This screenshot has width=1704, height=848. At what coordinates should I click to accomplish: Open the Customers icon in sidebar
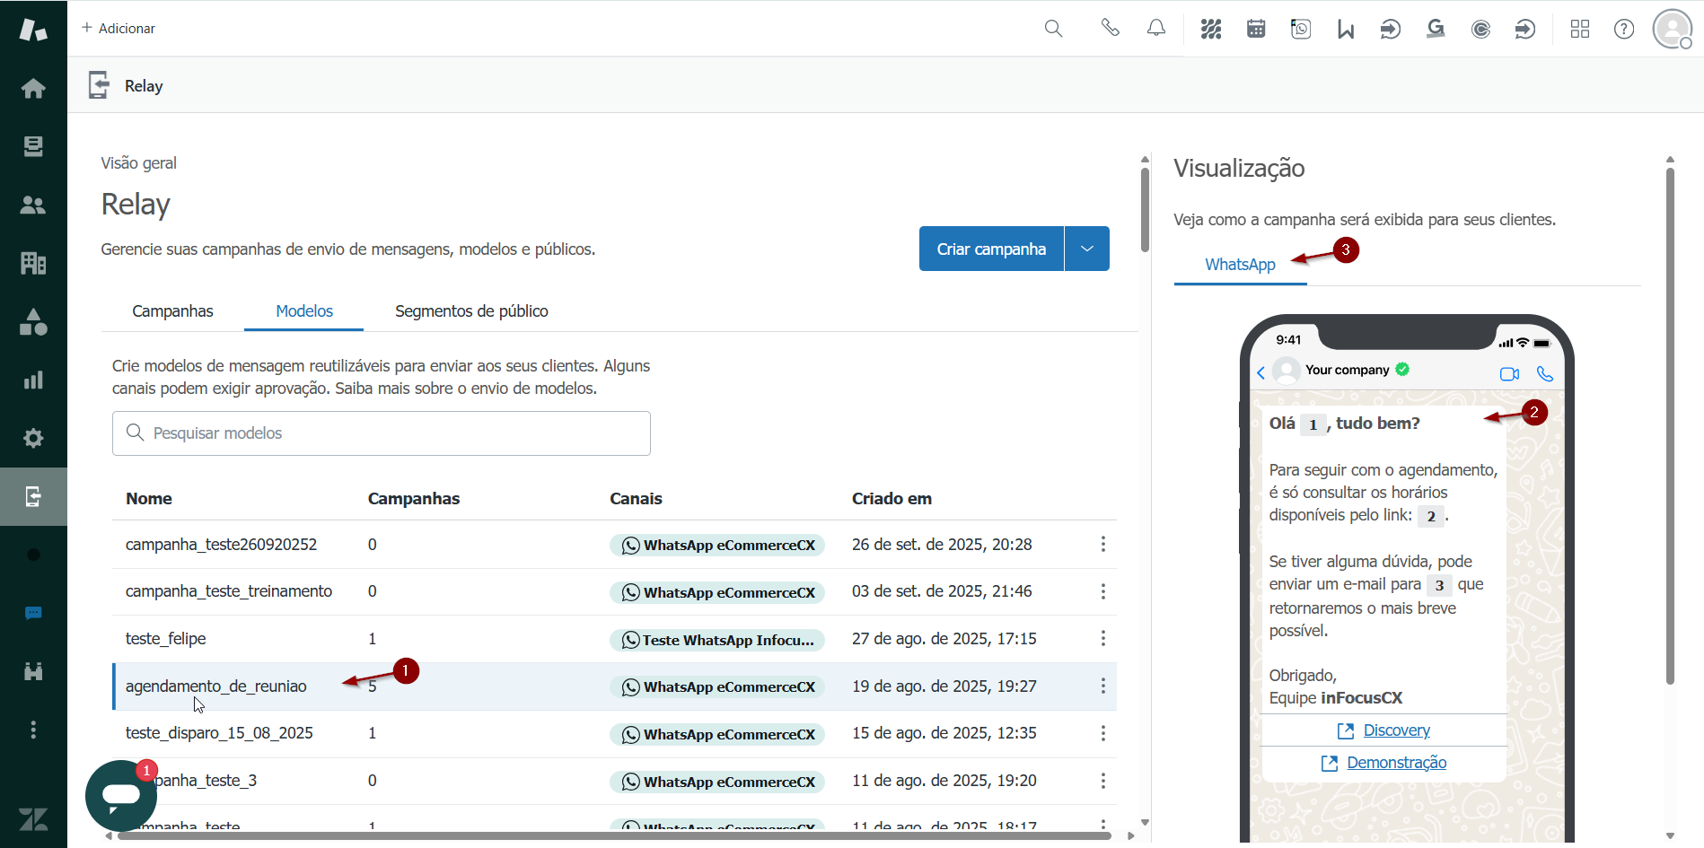click(x=33, y=205)
